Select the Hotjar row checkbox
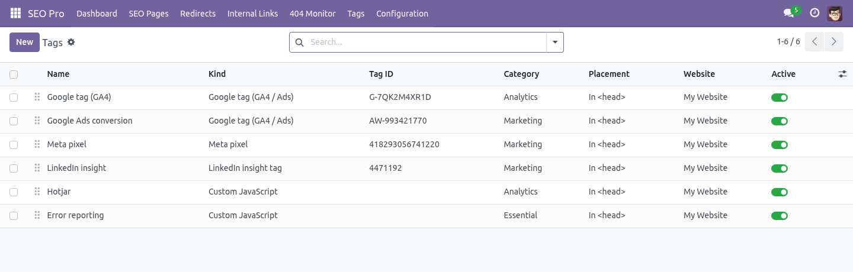Screen dimensions: 853x272 tap(14, 192)
